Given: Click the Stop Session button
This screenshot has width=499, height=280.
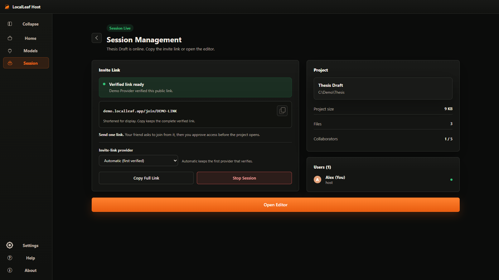Looking at the screenshot, I should 244,178.
